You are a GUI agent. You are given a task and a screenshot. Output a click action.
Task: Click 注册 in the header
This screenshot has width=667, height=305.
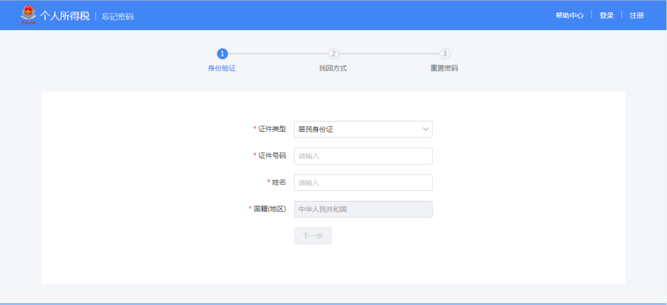coord(636,15)
